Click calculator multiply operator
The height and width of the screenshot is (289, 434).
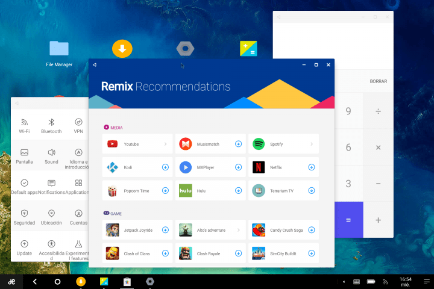[x=378, y=148]
